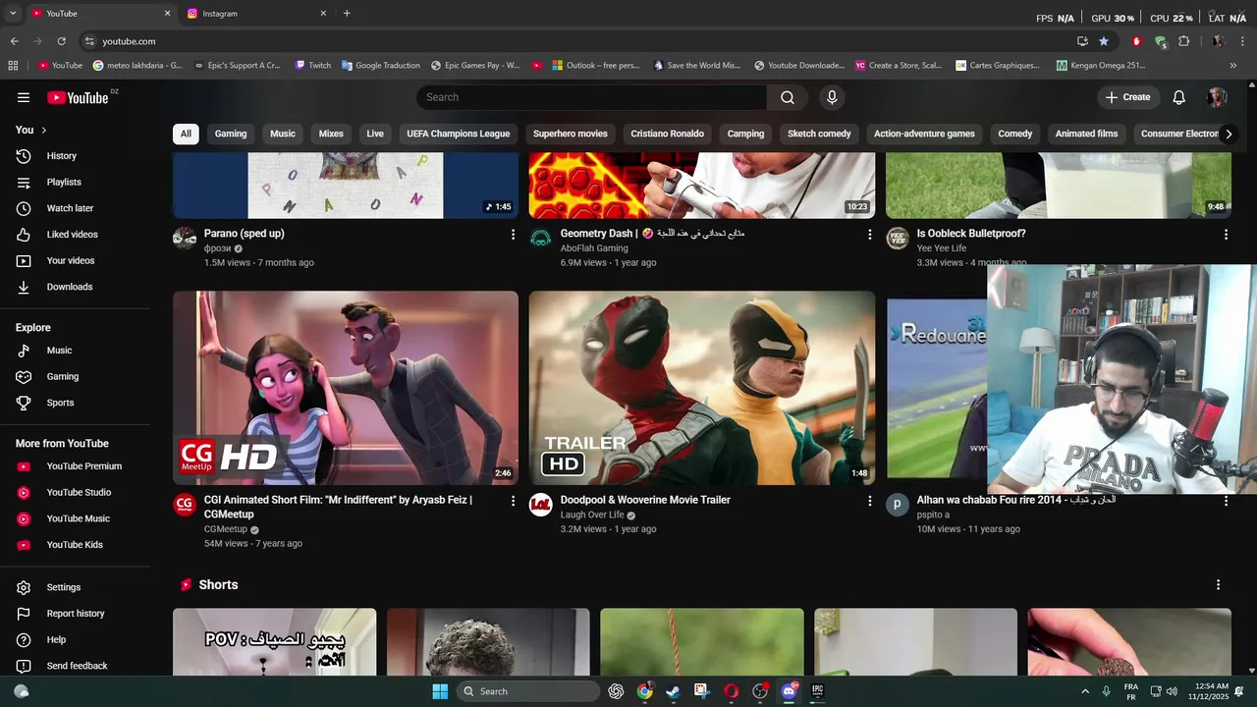Open options menu for Mr Indifferent video

point(513,501)
